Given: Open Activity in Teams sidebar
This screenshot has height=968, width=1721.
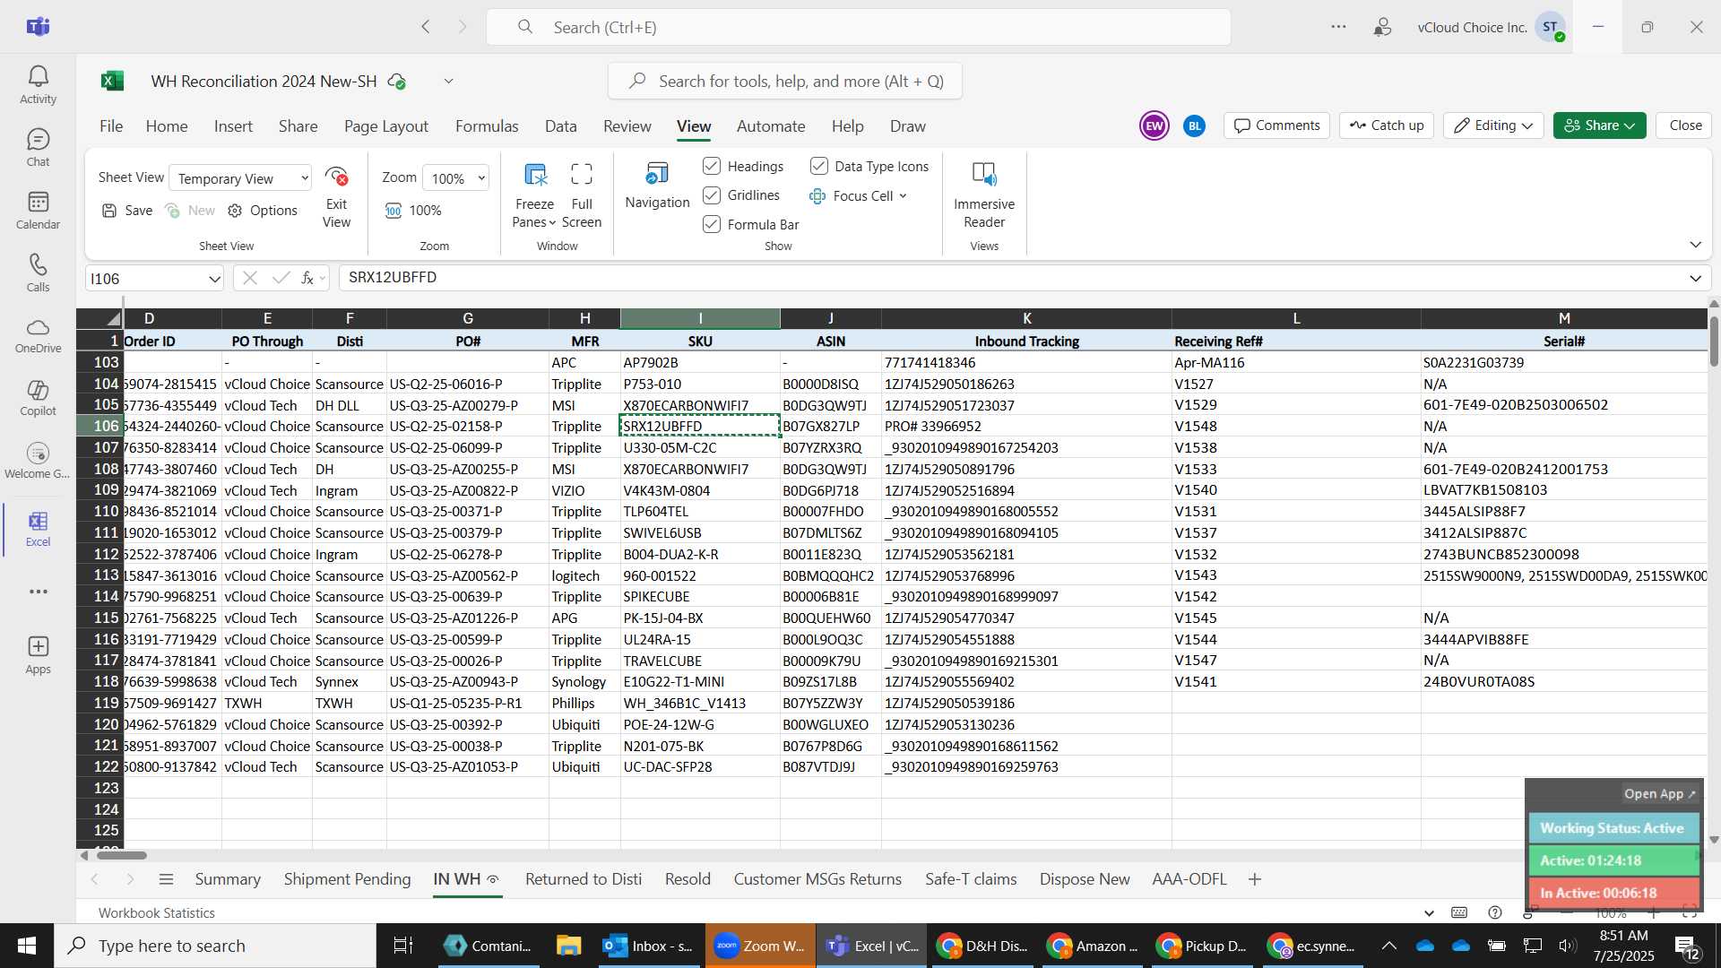Looking at the screenshot, I should pos(38,85).
